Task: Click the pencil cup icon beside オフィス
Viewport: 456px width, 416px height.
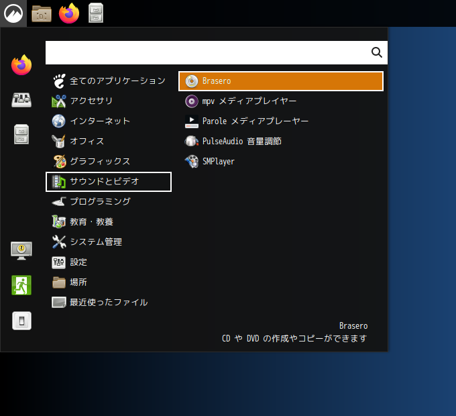Action: (x=58, y=142)
